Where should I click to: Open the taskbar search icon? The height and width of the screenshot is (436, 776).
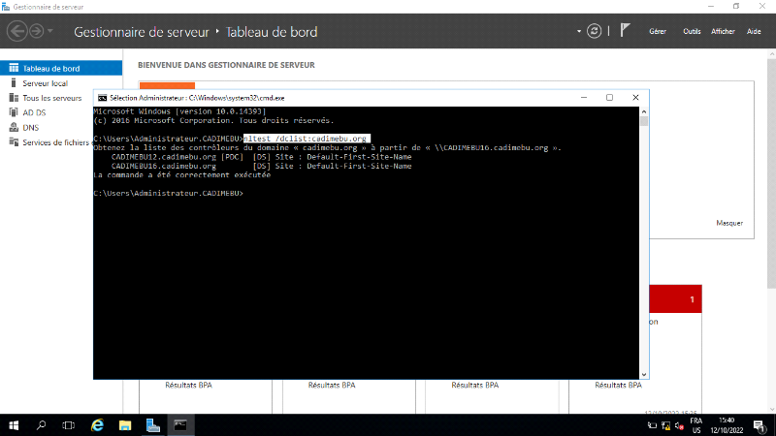[x=41, y=425]
